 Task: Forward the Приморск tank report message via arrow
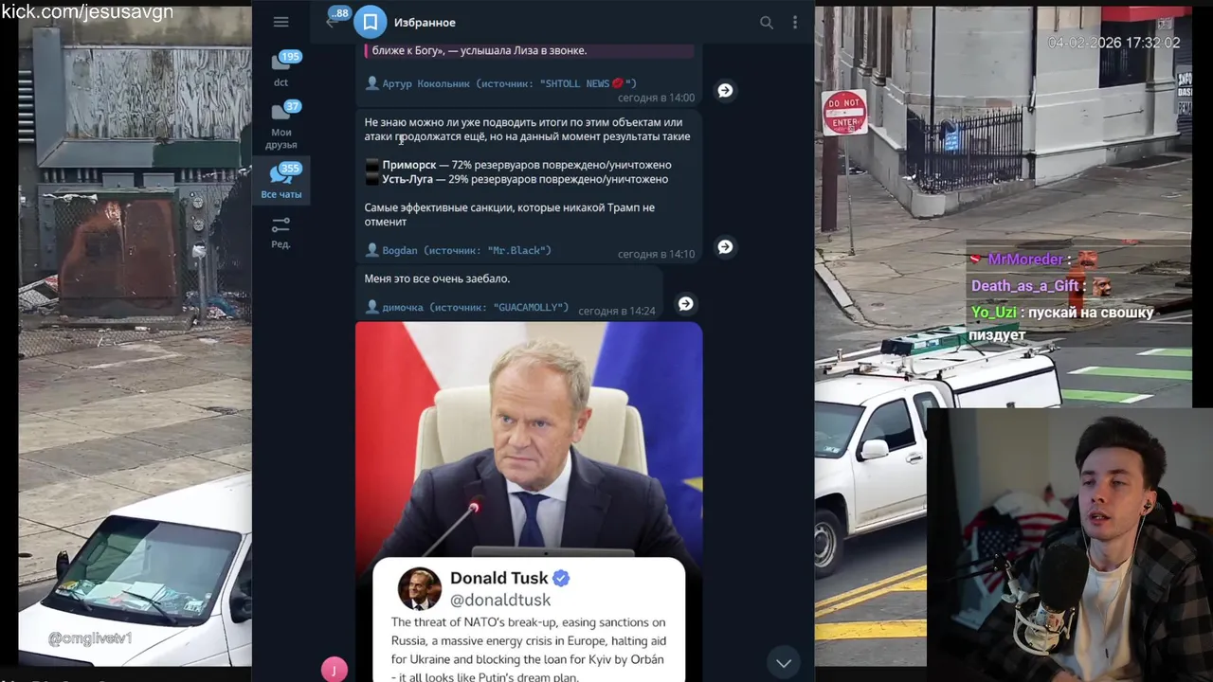click(725, 246)
